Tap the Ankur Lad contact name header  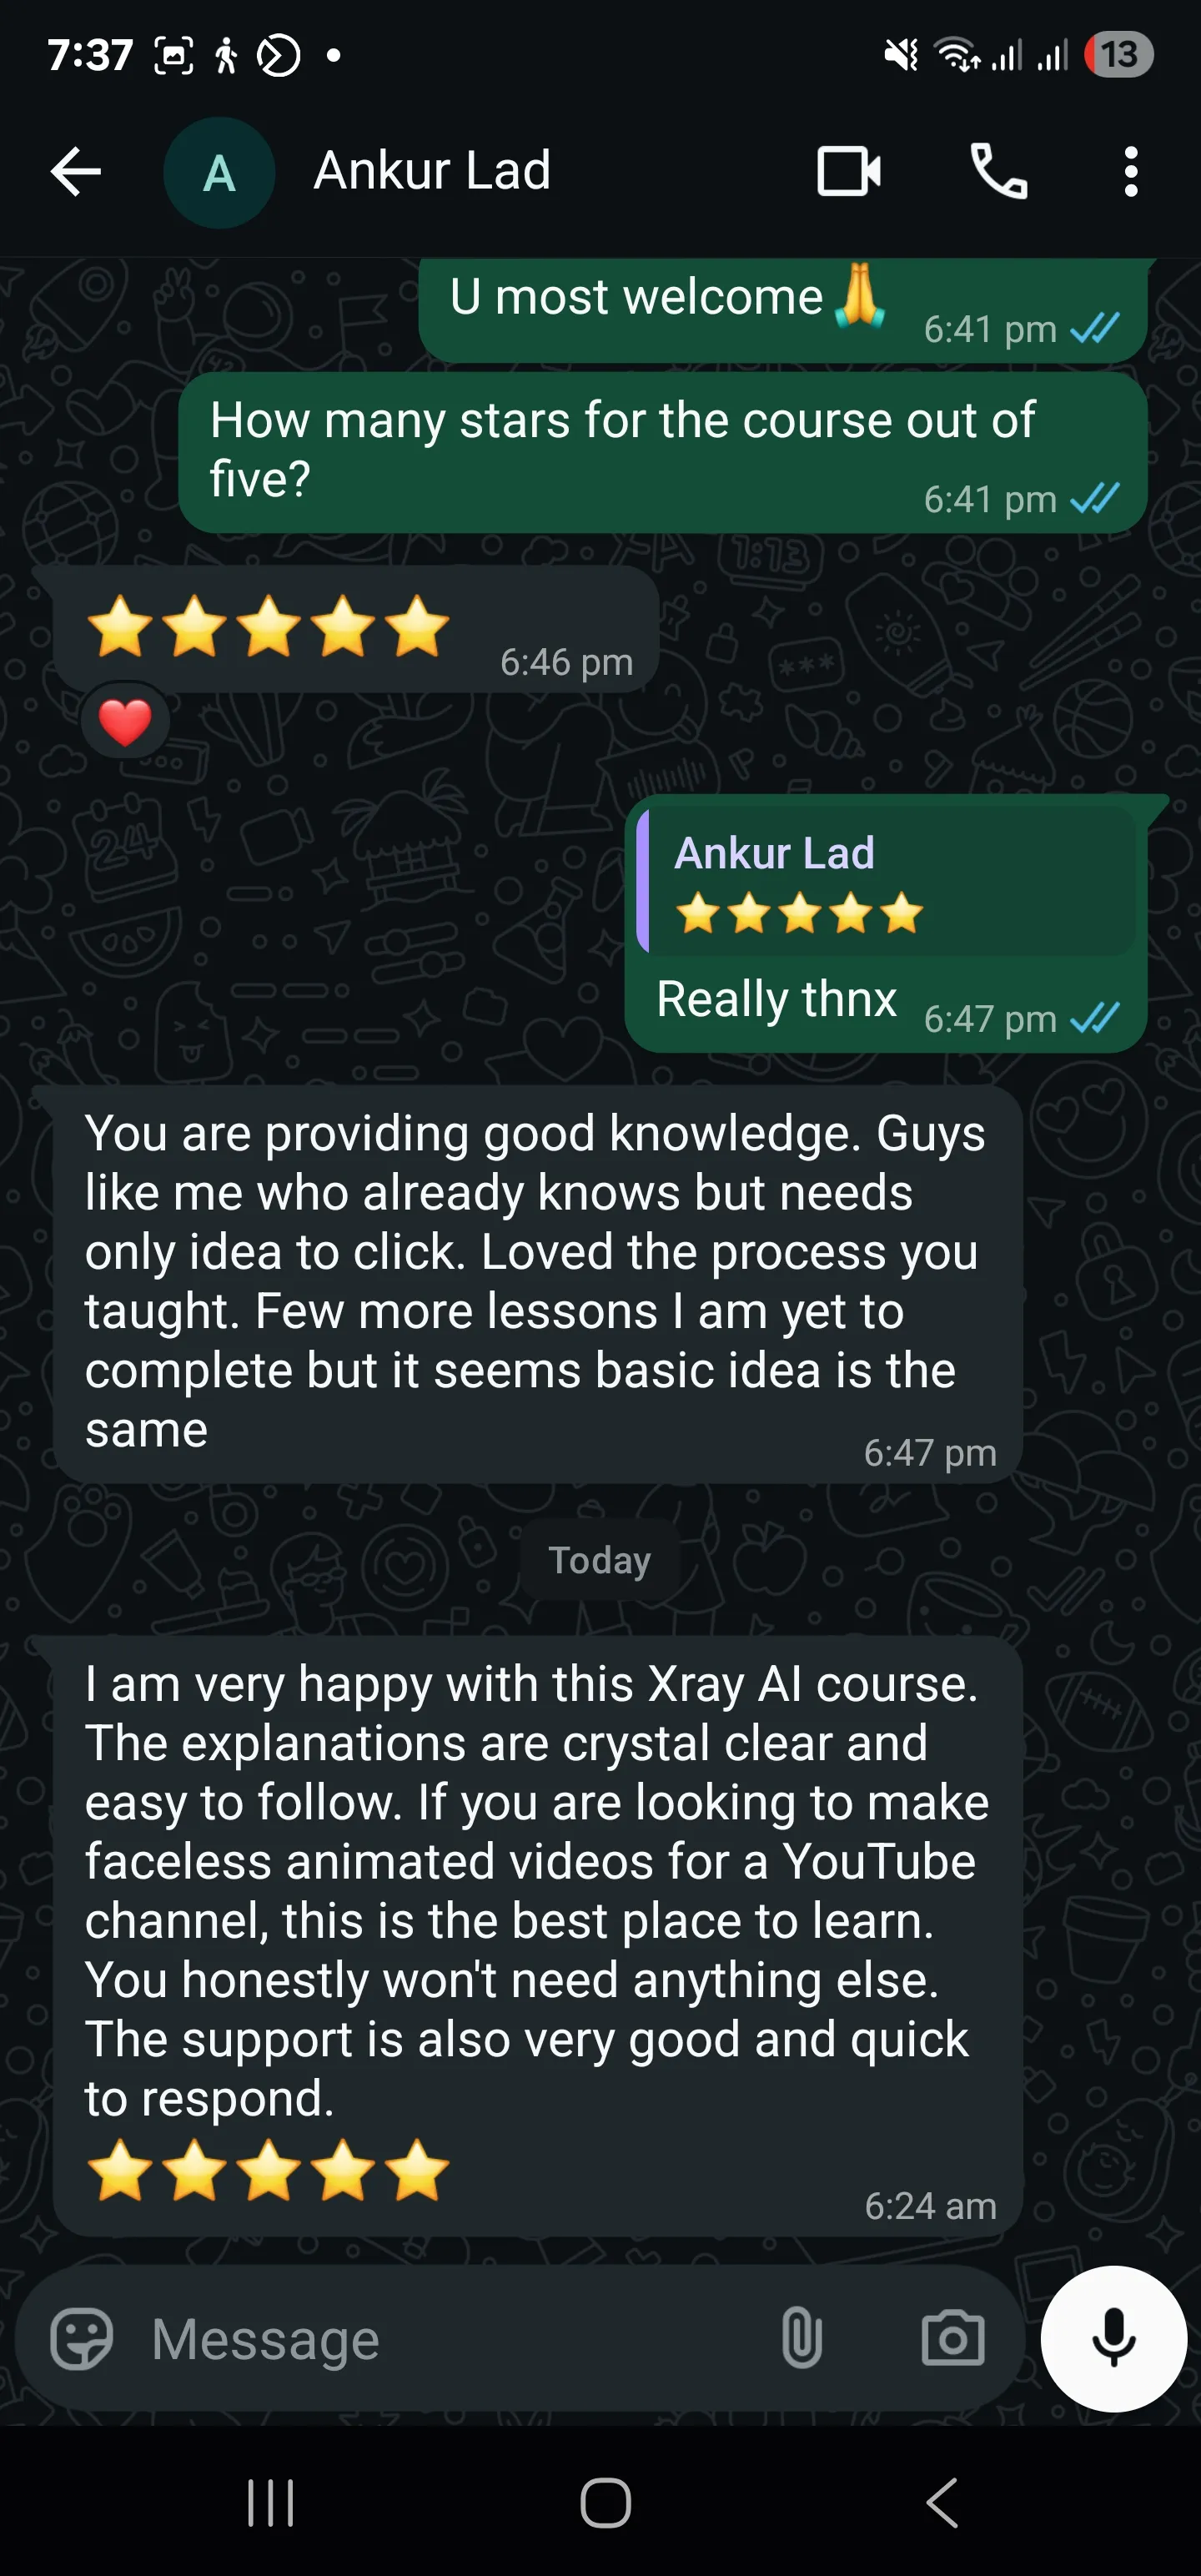[x=432, y=171]
